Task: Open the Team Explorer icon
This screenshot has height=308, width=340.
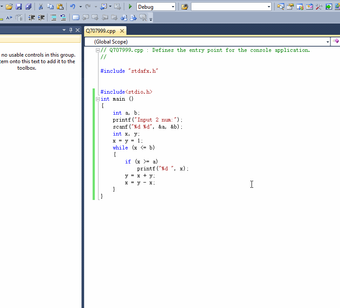Action: click(x=300, y=7)
